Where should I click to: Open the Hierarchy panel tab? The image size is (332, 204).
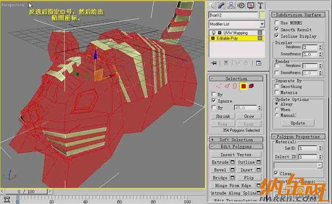tap(231, 6)
